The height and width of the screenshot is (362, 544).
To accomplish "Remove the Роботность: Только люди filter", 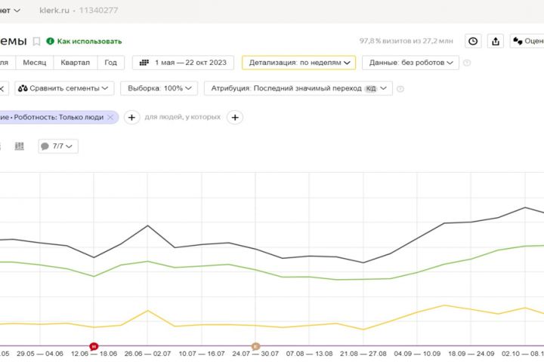I will (x=110, y=117).
